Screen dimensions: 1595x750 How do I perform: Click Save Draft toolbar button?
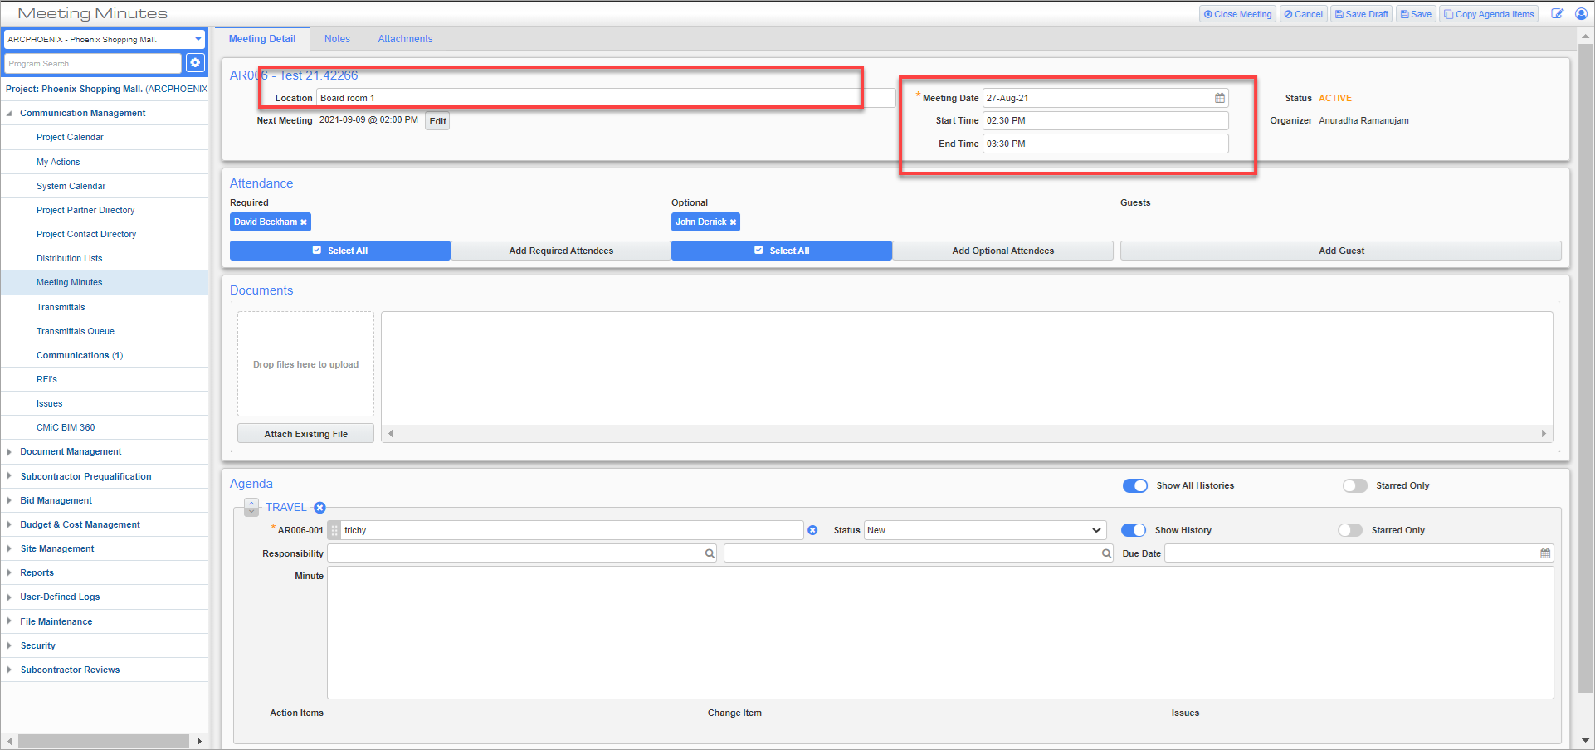(x=1362, y=14)
